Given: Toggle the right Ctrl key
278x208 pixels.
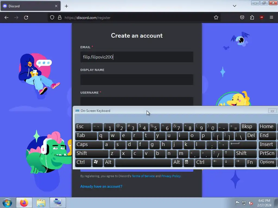Looking at the screenshot, I should click(203, 163).
